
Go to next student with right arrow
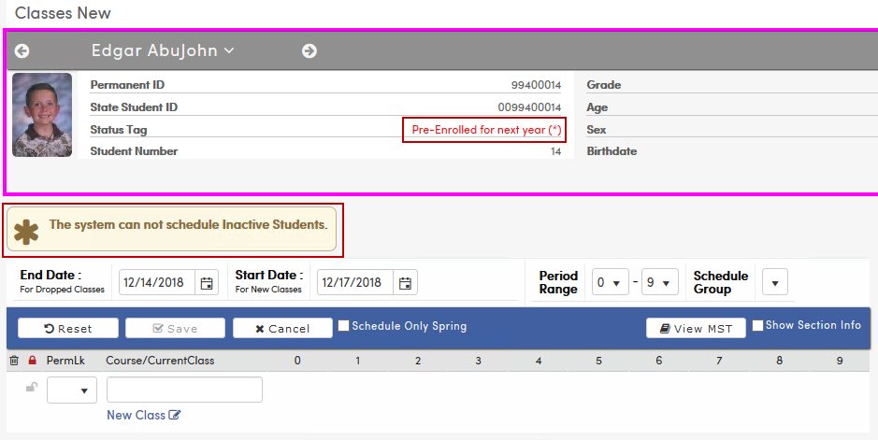(309, 50)
